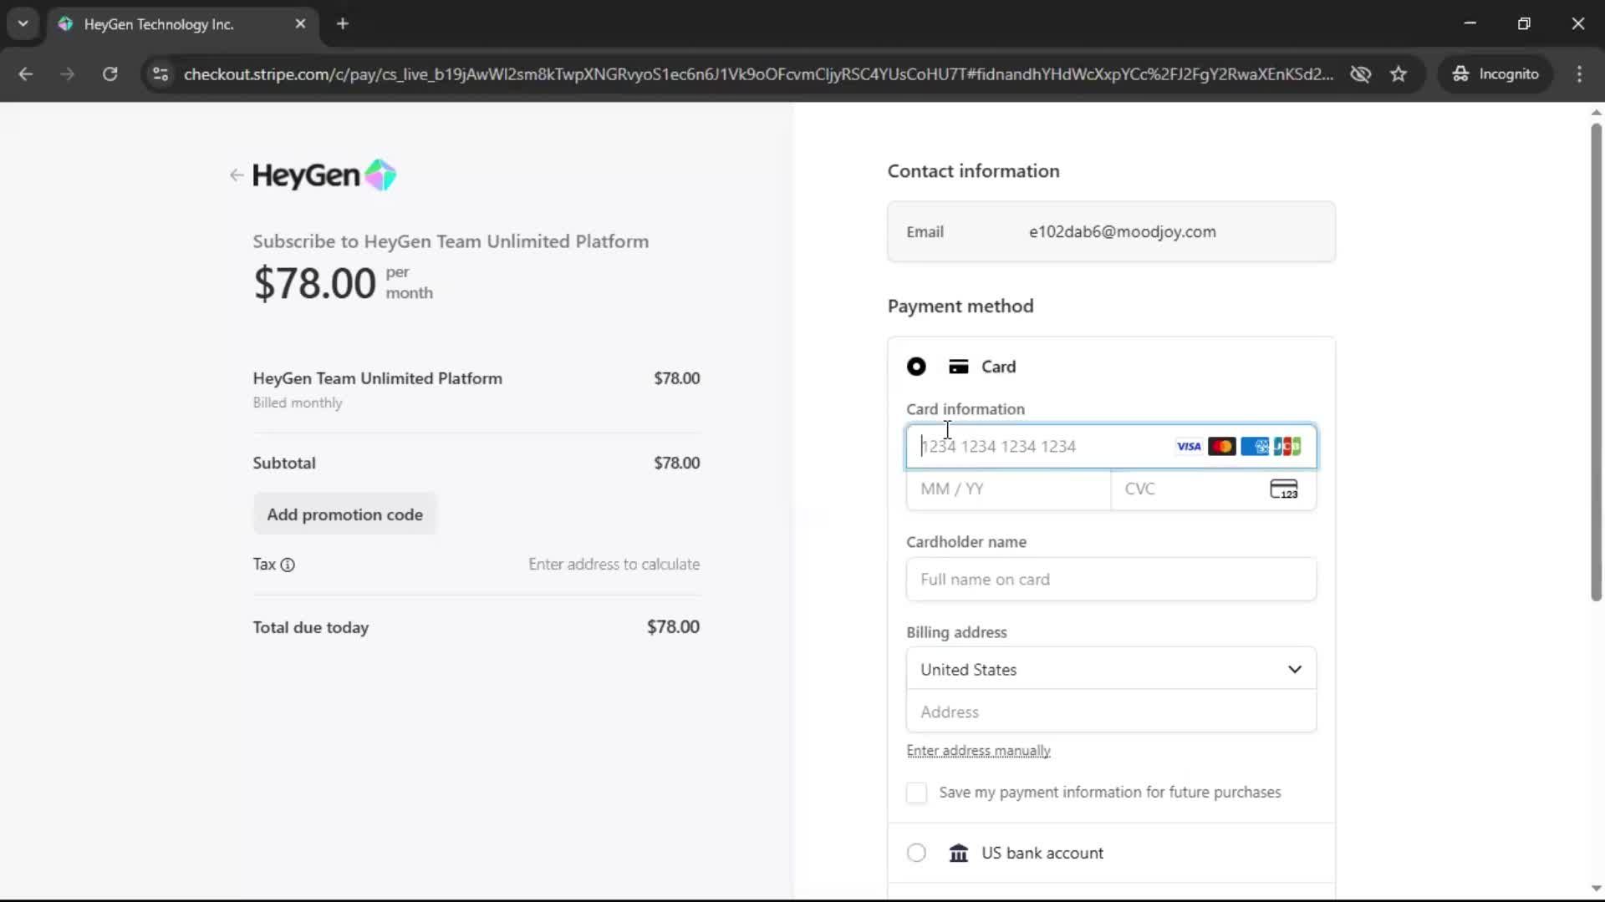1605x902 pixels.
Task: Open Chrome's three-dot menu
Action: (1579, 74)
